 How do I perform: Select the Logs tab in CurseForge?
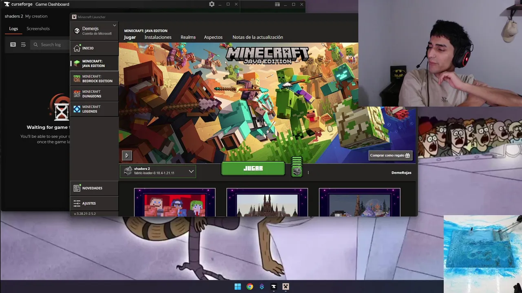point(13,29)
